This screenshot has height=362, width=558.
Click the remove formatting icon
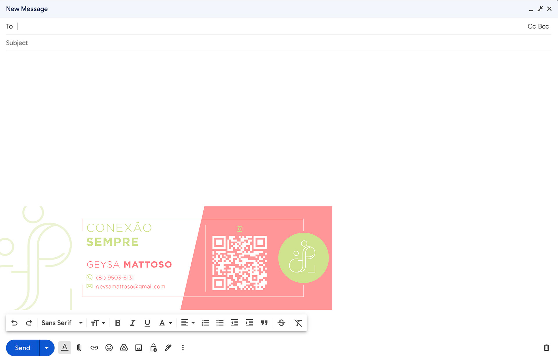click(298, 323)
